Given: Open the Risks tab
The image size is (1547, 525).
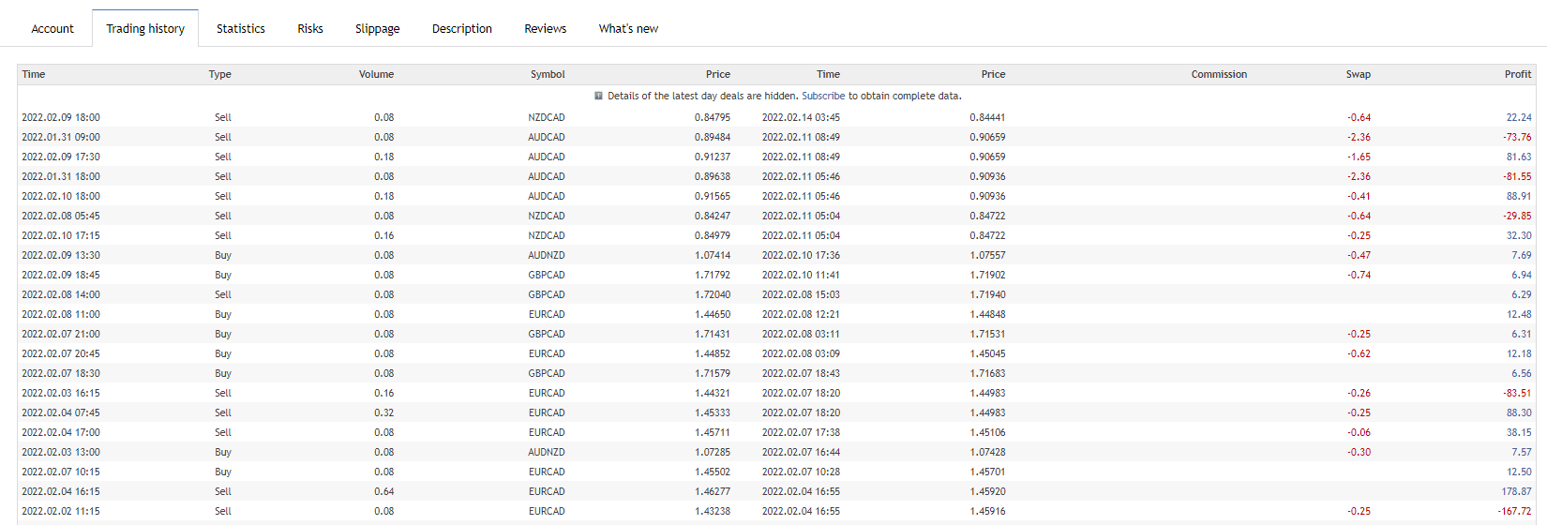Looking at the screenshot, I should tap(310, 28).
